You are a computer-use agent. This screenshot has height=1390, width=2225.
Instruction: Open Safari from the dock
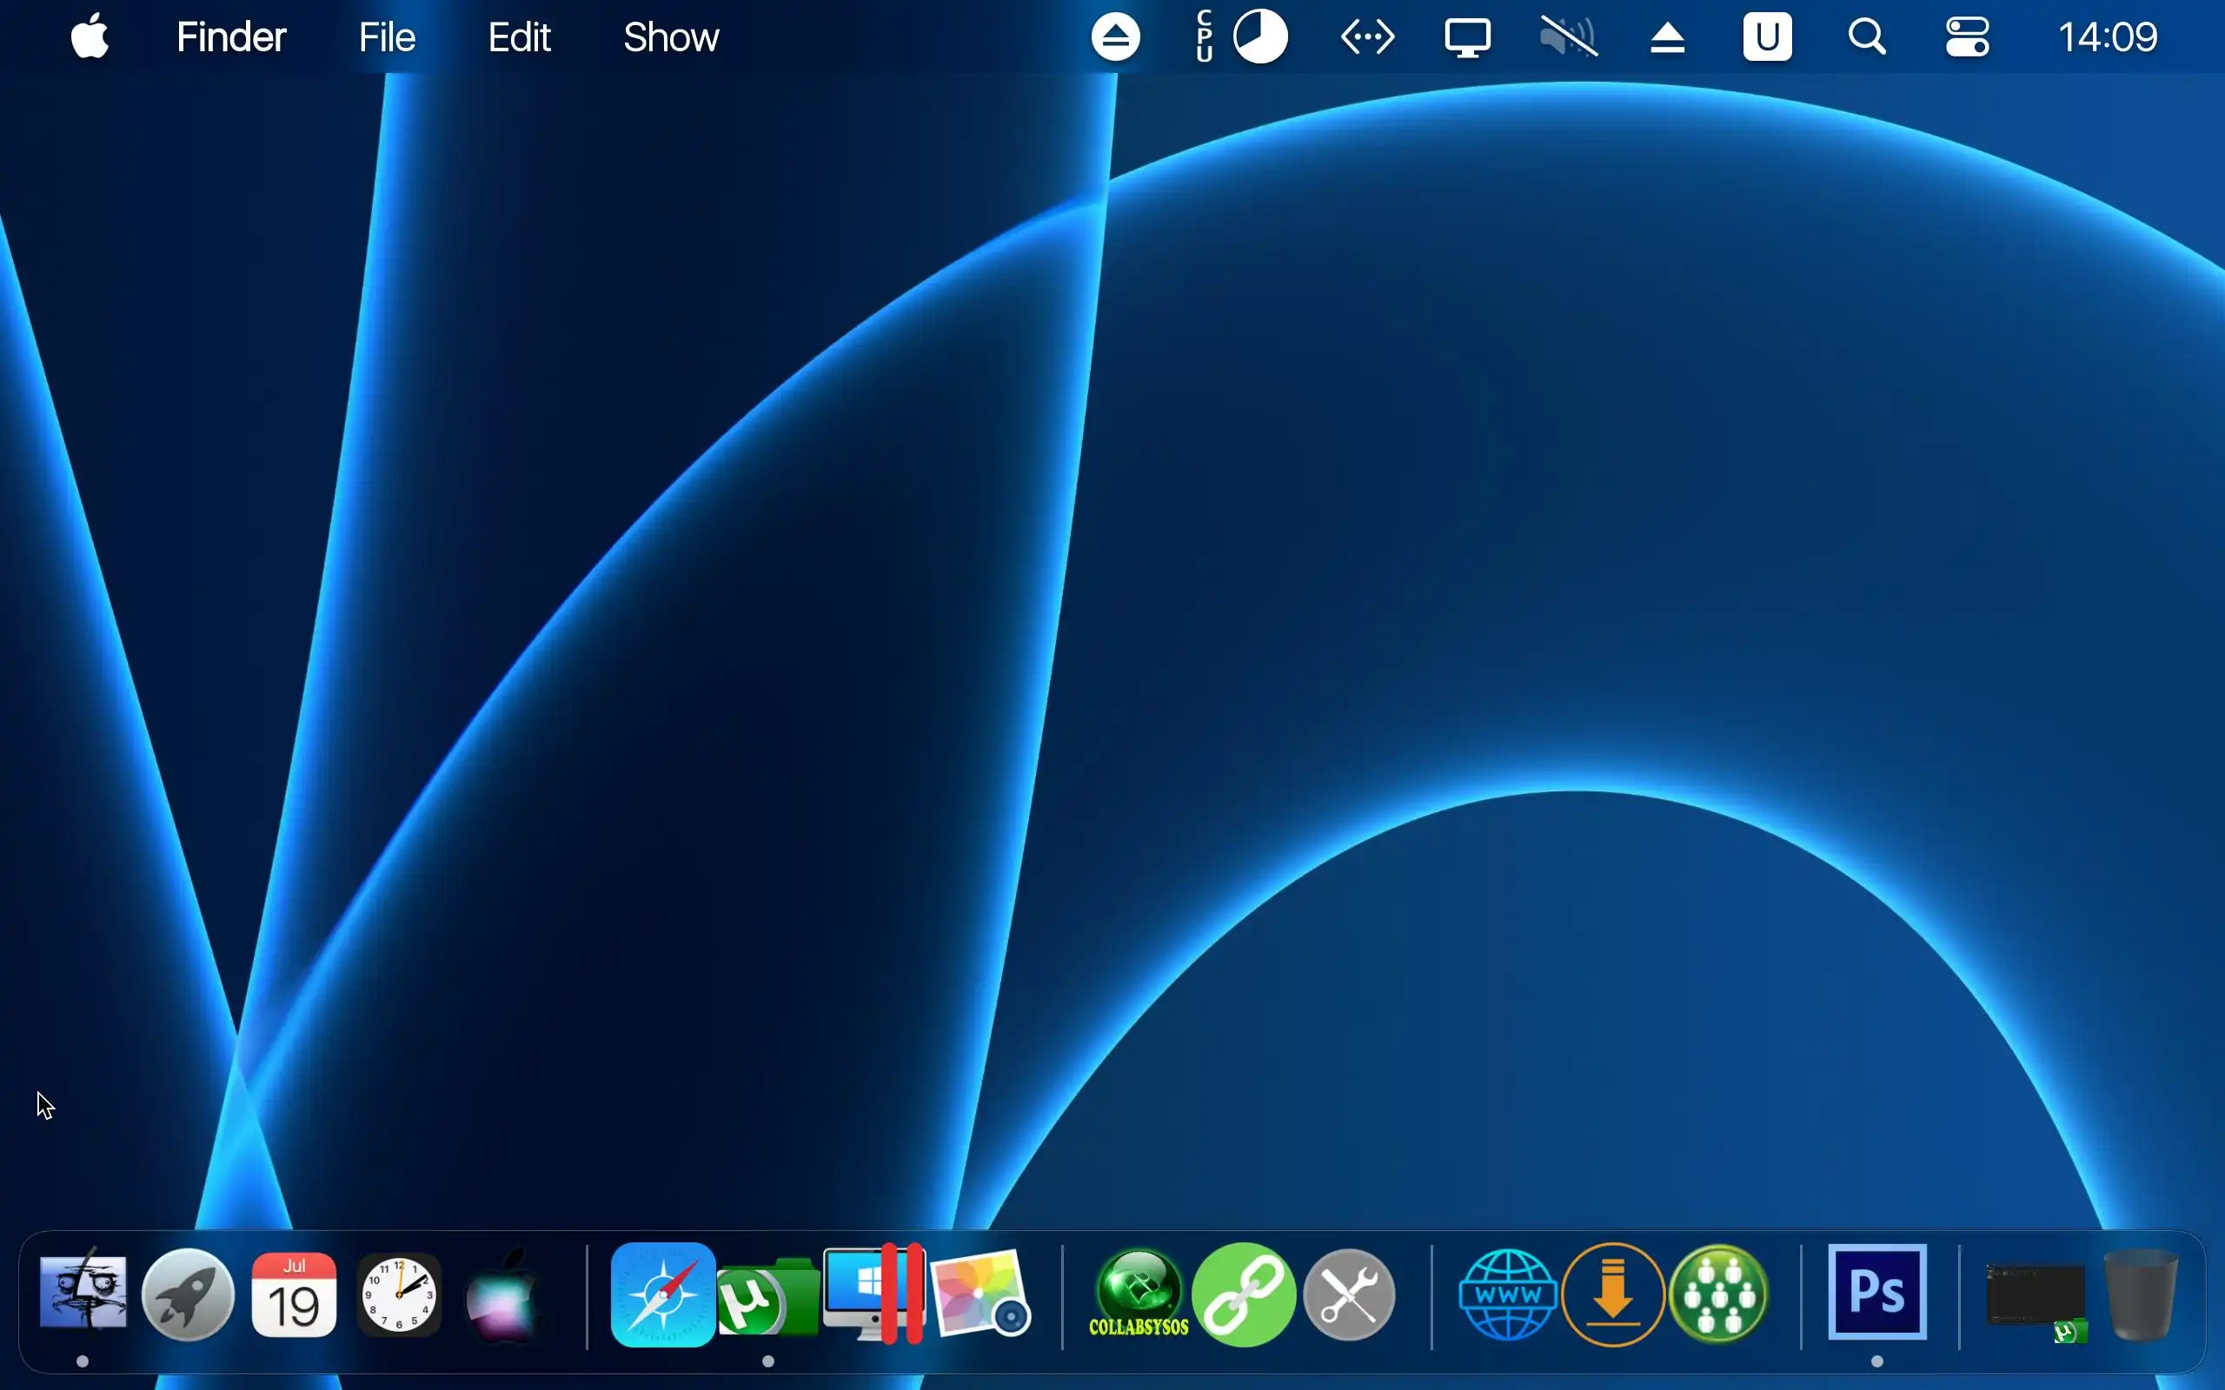(662, 1294)
